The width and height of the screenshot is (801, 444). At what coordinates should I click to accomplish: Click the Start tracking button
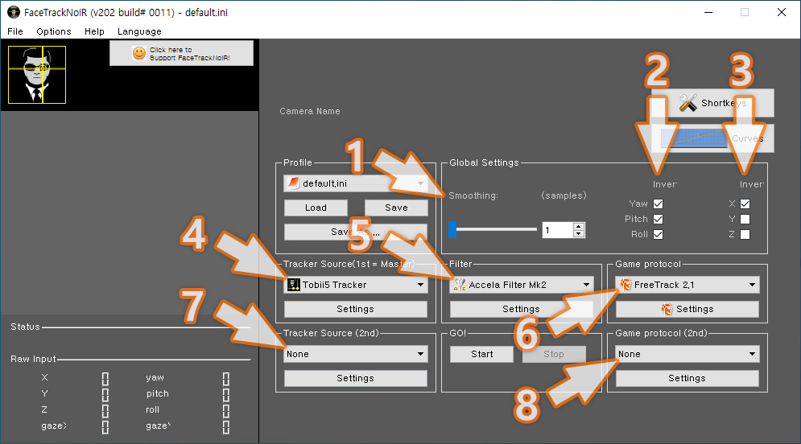481,354
